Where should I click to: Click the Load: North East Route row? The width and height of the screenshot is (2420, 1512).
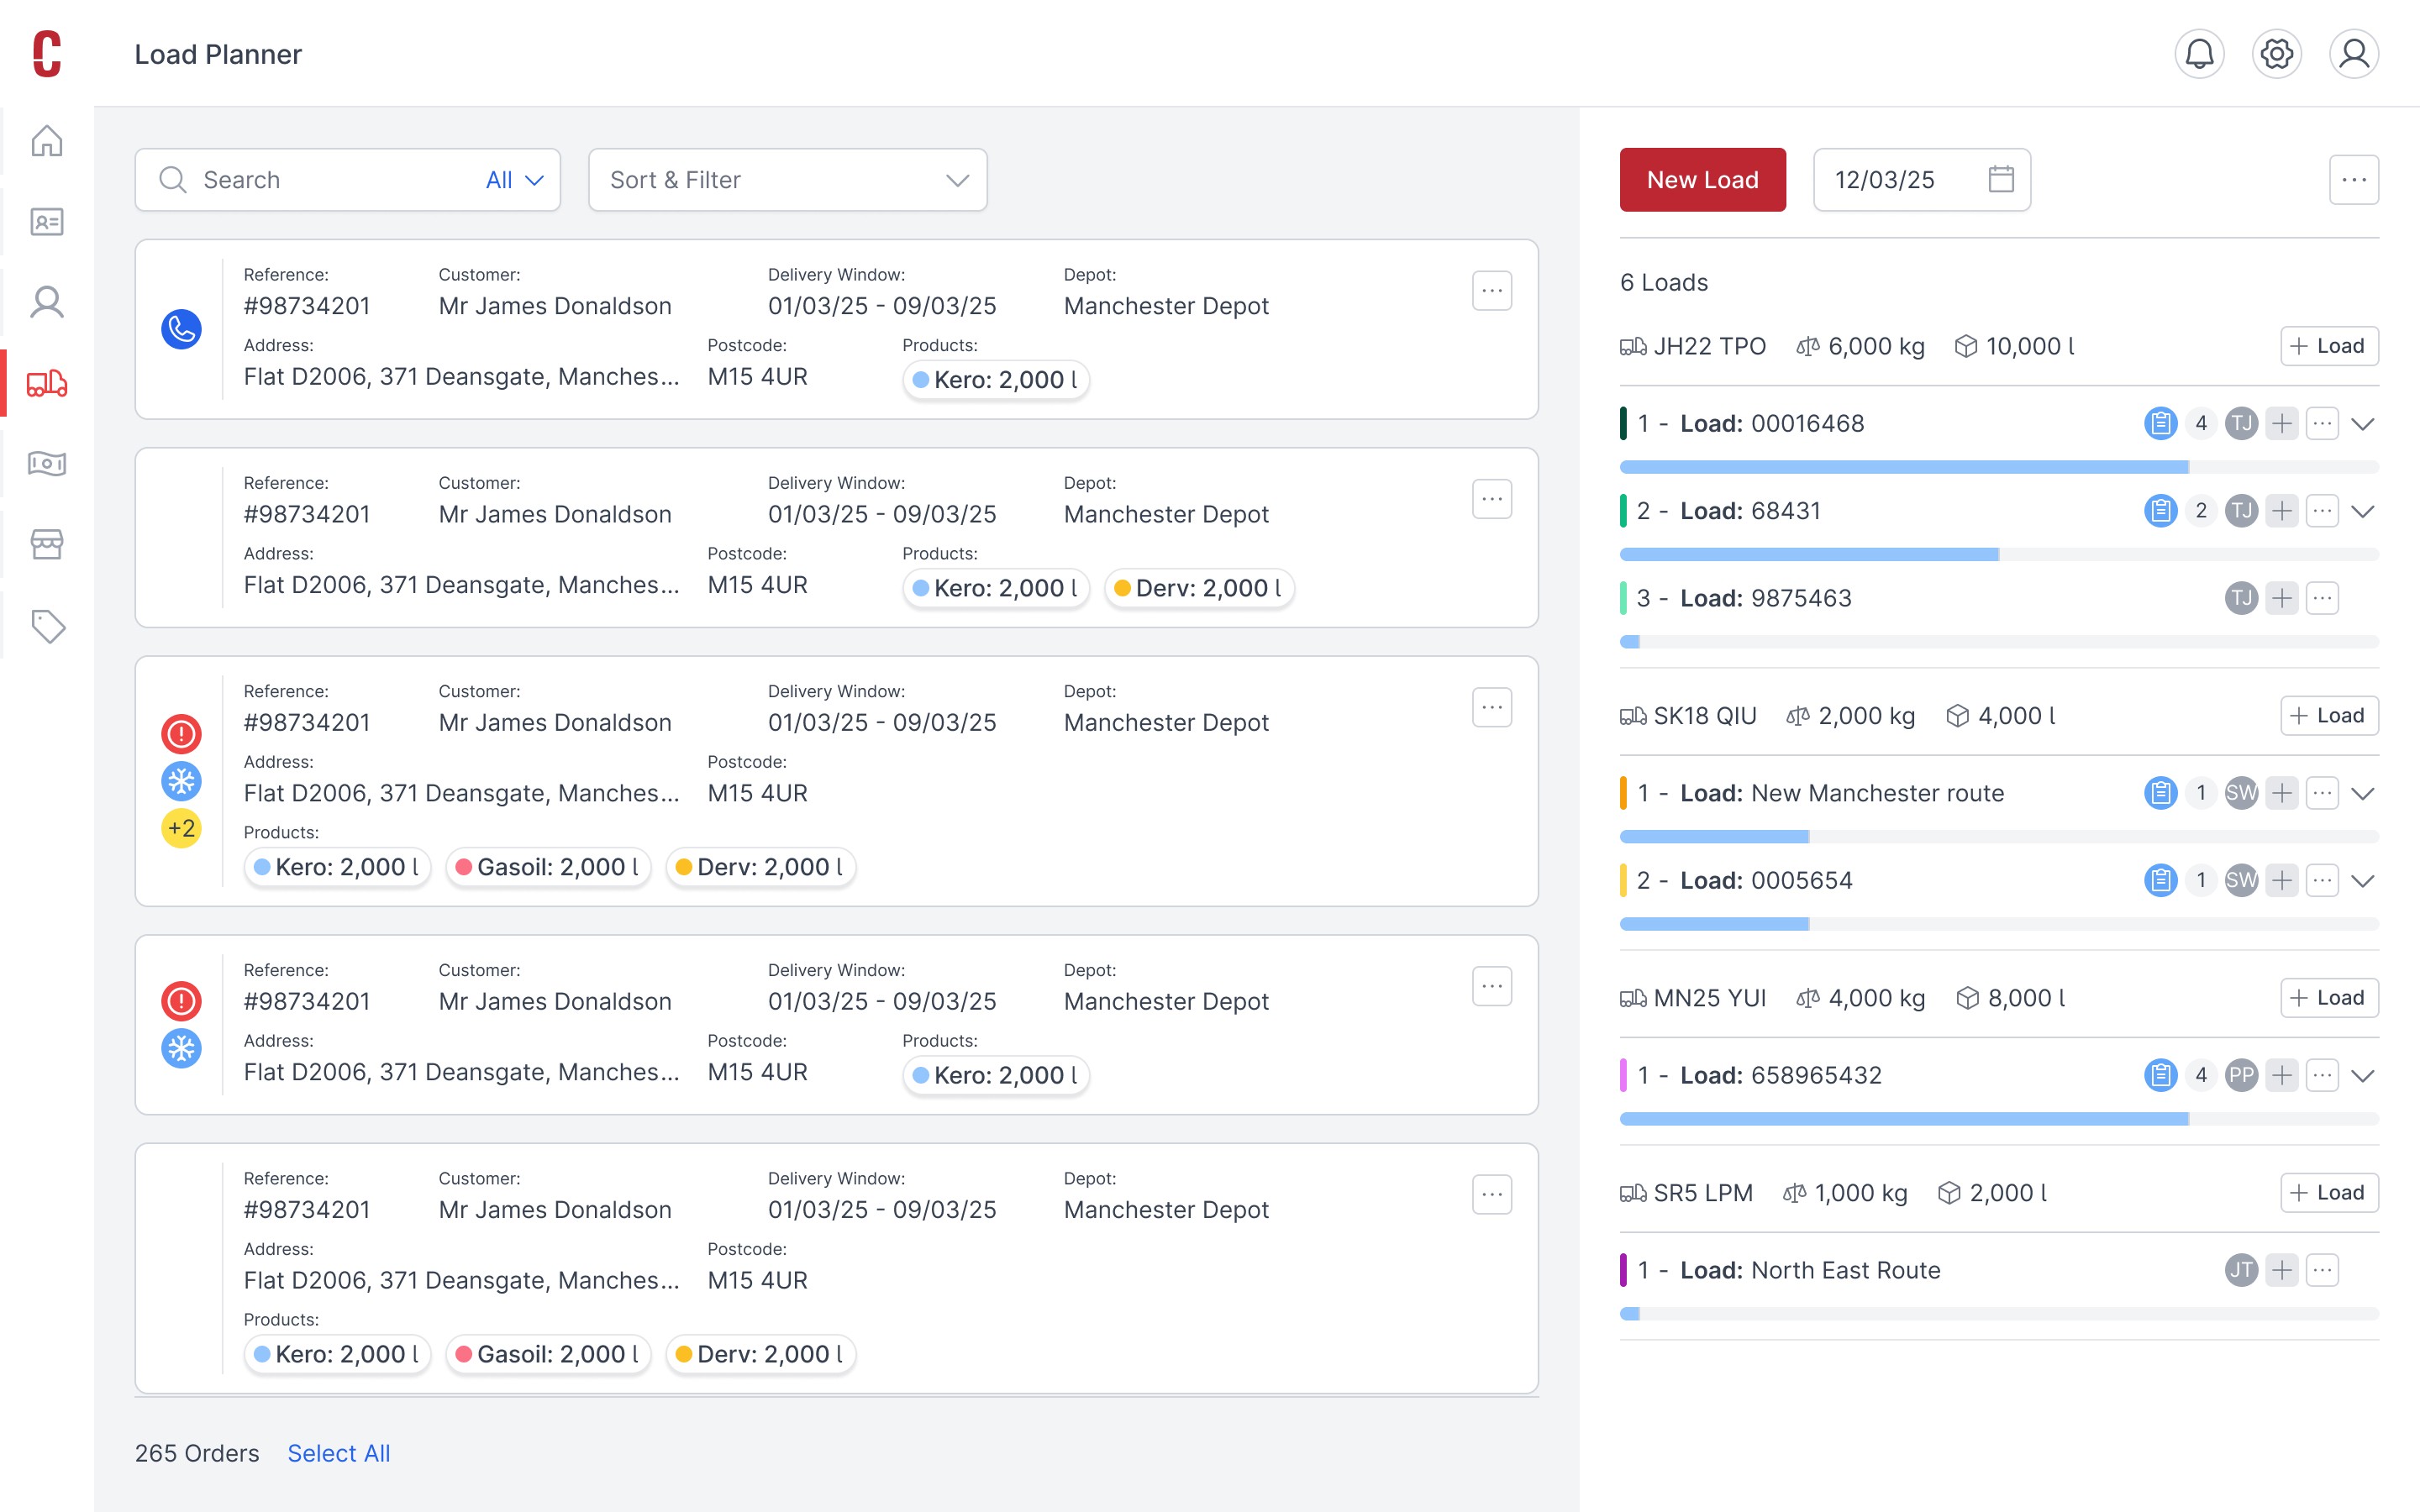[x=1999, y=1270]
